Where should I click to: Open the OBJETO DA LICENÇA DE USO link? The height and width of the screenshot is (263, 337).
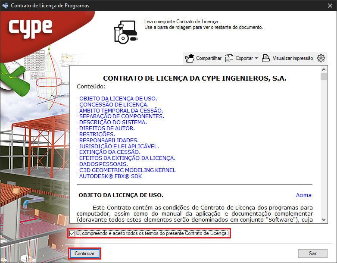[118, 98]
